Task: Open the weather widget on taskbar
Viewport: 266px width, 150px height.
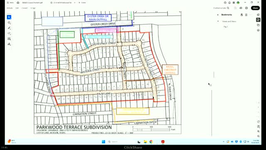Action: 11,142
